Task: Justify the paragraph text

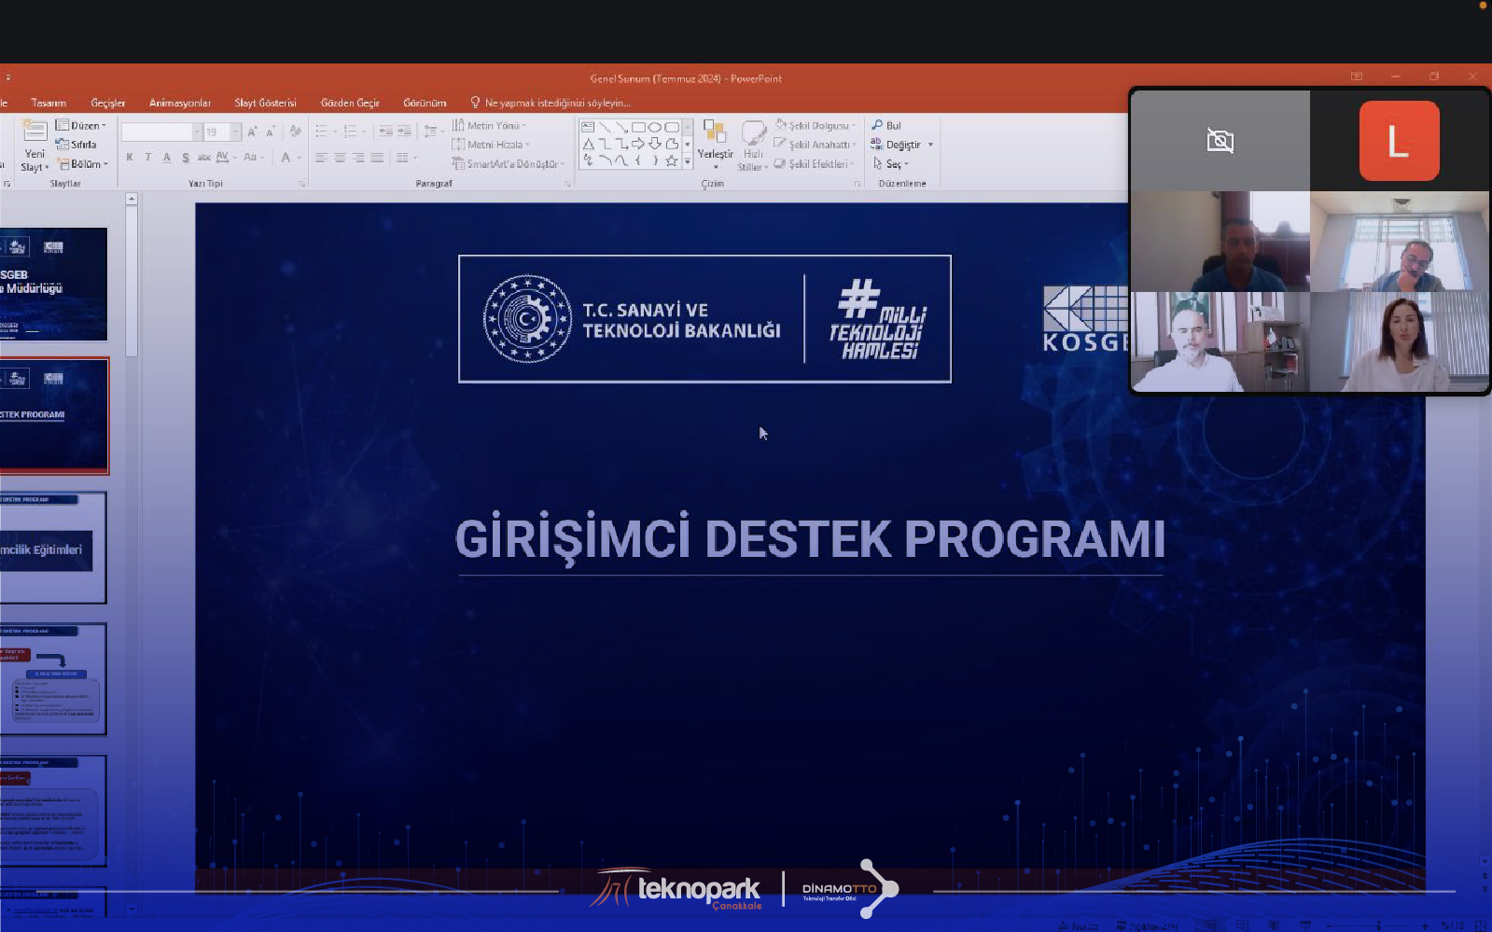Action: tap(377, 158)
